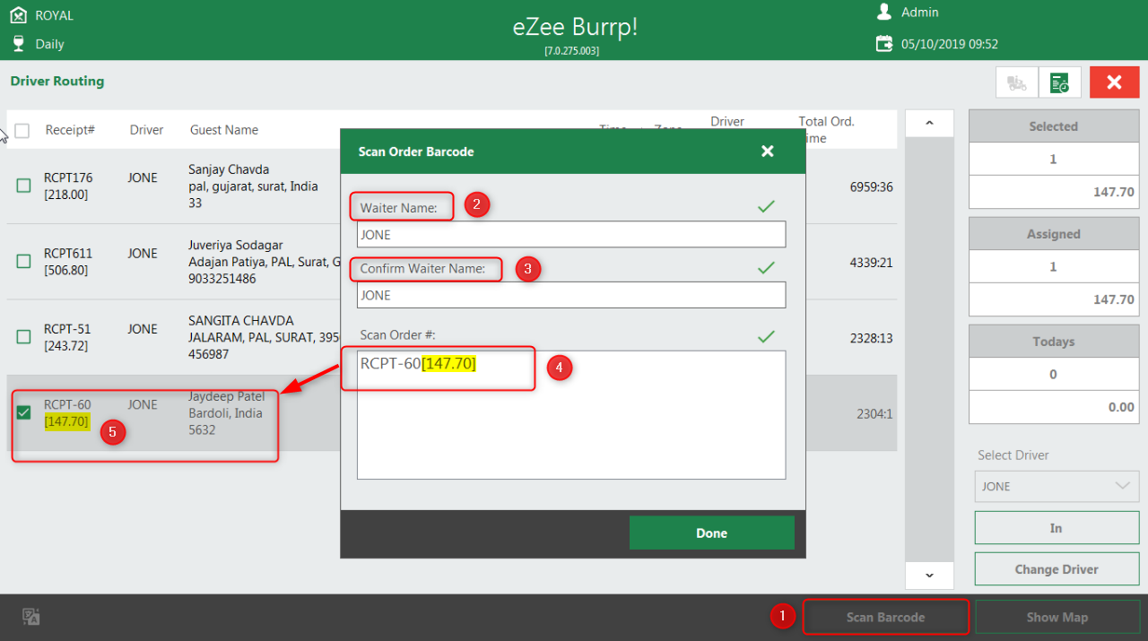Viewport: 1148px width, 641px height.
Task: Click the green checkmark beside Waiter Name
Action: coord(766,207)
